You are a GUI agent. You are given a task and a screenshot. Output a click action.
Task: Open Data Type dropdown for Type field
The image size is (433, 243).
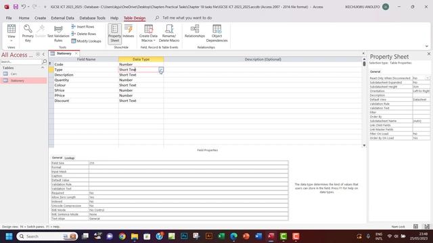point(161,70)
